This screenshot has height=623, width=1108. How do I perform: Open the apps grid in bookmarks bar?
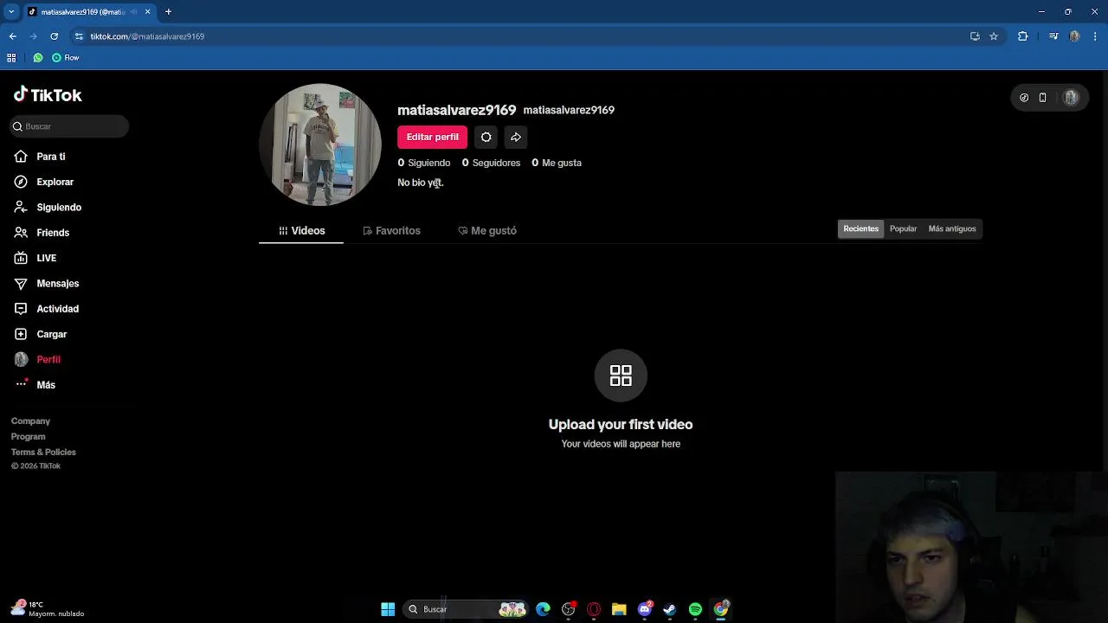pos(11,58)
